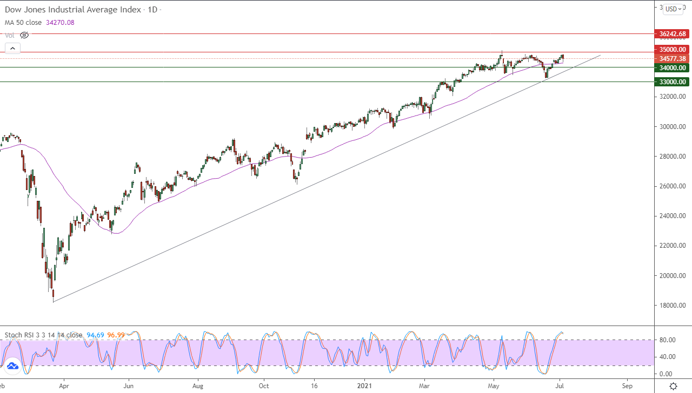The height and width of the screenshot is (393, 692).
Task: Click the 36242.68 red price label
Action: (x=673, y=33)
